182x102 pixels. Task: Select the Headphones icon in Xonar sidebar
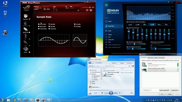(26, 23)
